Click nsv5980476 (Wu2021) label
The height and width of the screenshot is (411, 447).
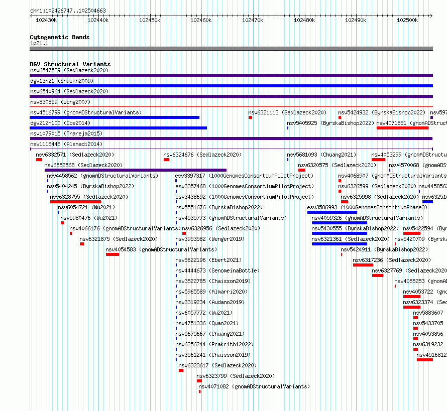(89, 218)
